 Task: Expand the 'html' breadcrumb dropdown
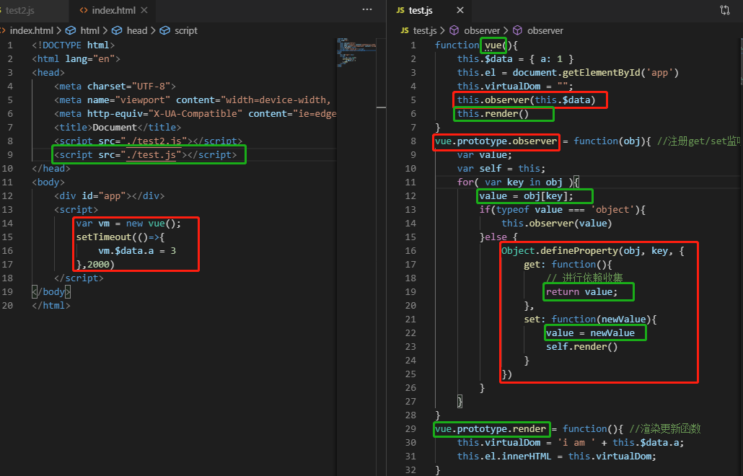89,30
